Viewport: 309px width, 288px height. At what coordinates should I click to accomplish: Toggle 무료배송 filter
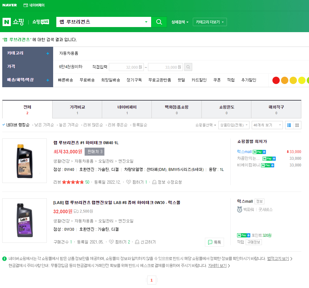coord(87,80)
